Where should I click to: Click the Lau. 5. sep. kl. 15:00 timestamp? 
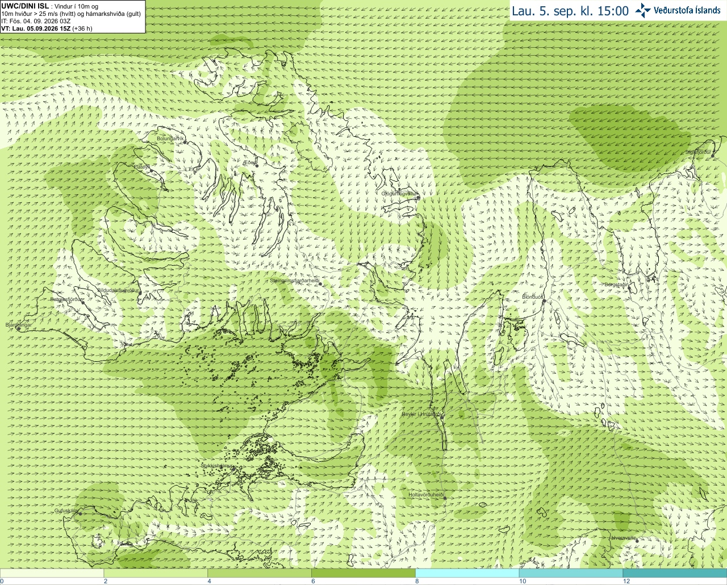pyautogui.click(x=570, y=11)
